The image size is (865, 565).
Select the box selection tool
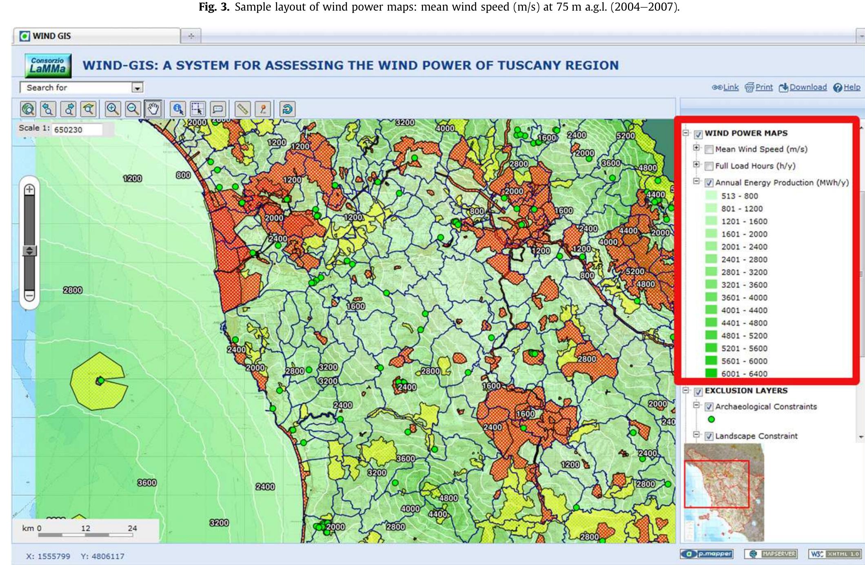[198, 109]
